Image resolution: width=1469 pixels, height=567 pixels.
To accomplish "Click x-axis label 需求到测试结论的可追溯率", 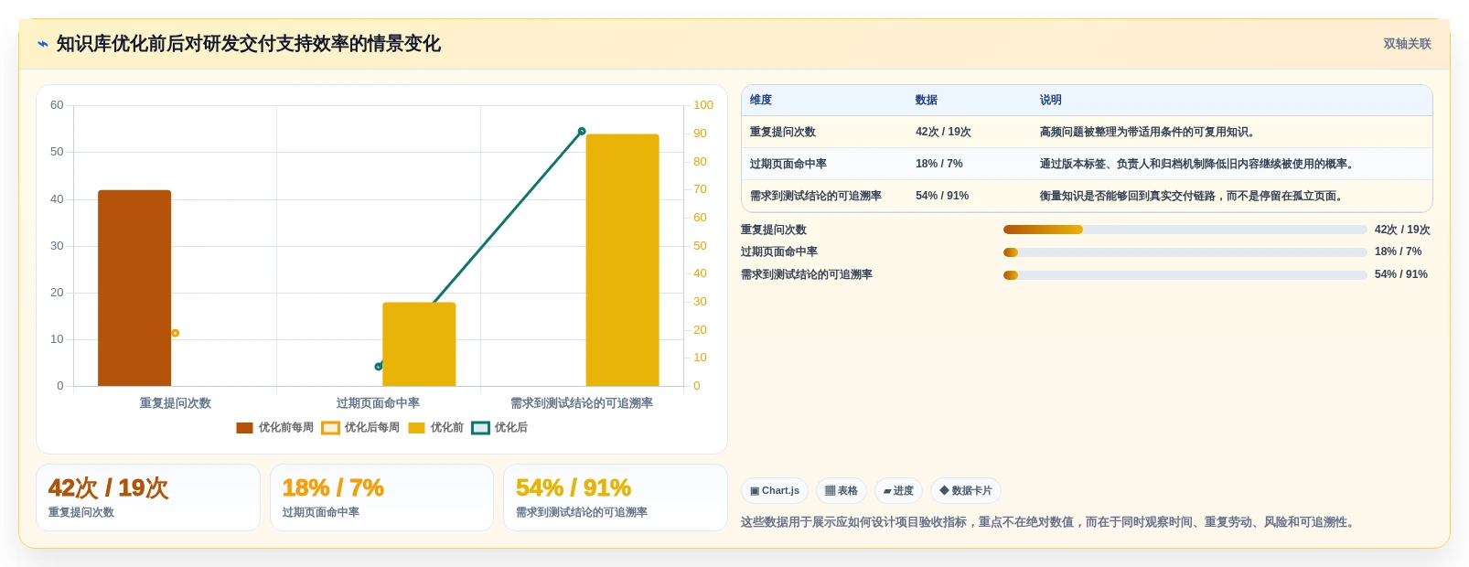I will pos(582,403).
